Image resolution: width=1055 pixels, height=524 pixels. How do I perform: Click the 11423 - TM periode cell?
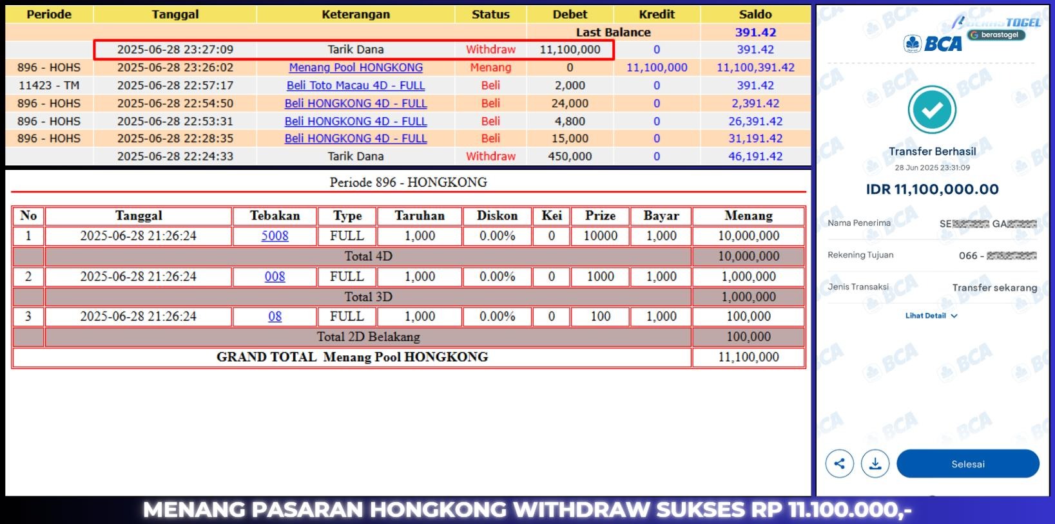pos(49,85)
